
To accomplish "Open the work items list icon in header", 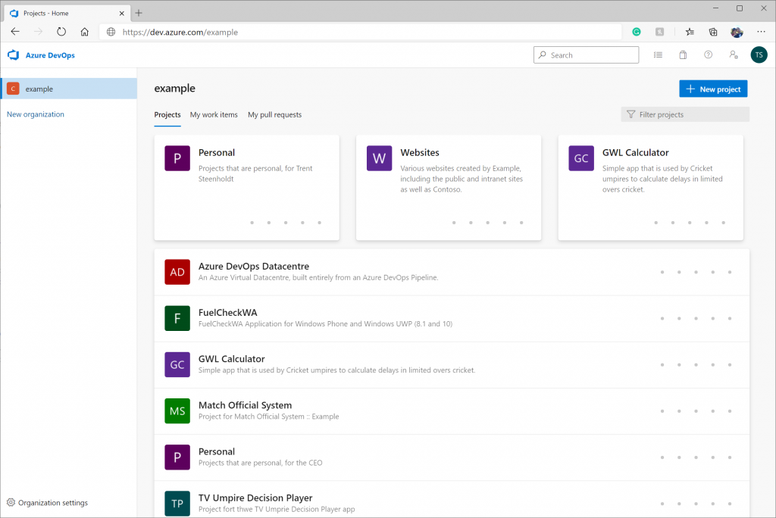I will point(658,55).
